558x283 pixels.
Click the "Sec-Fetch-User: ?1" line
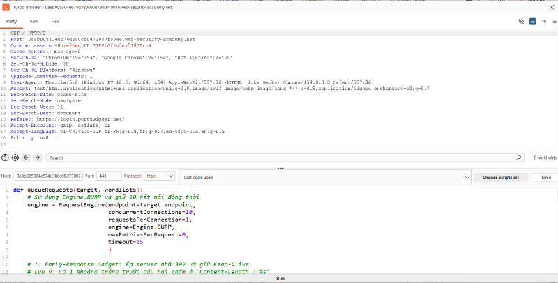point(36,107)
